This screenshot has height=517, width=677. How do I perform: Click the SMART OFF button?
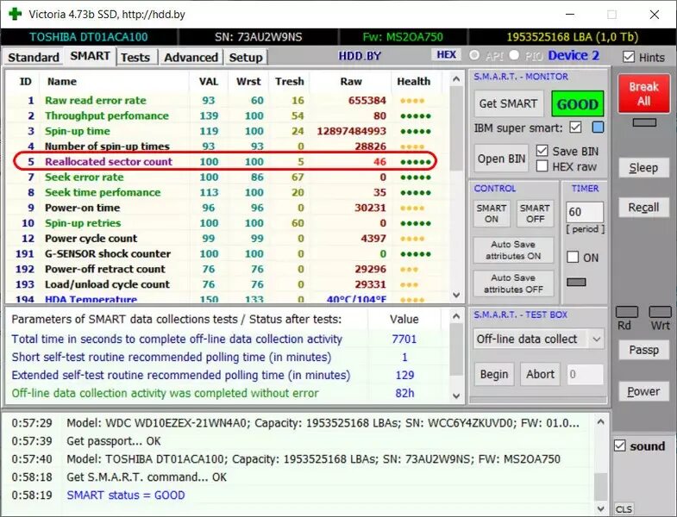(x=535, y=214)
